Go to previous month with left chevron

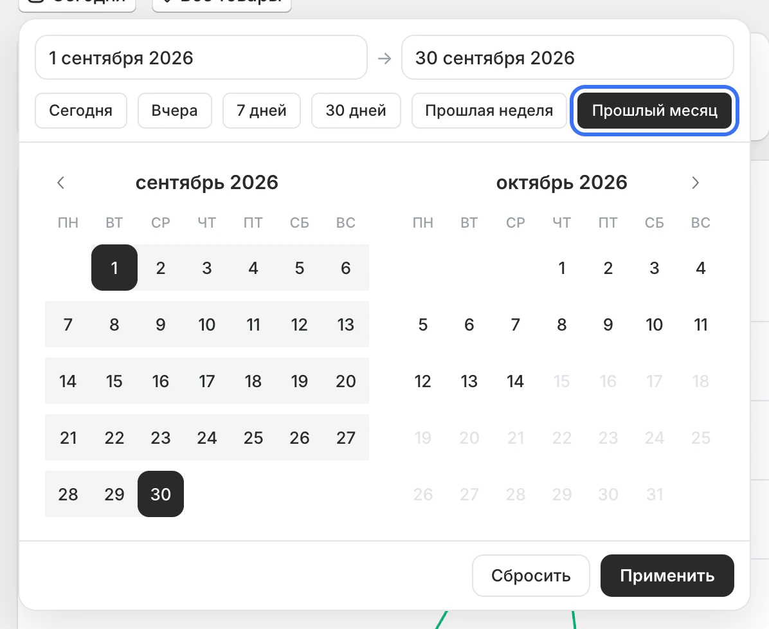61,183
